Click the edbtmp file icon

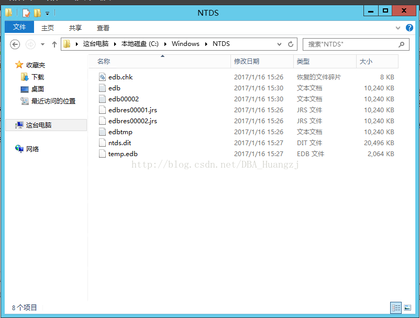click(x=102, y=132)
